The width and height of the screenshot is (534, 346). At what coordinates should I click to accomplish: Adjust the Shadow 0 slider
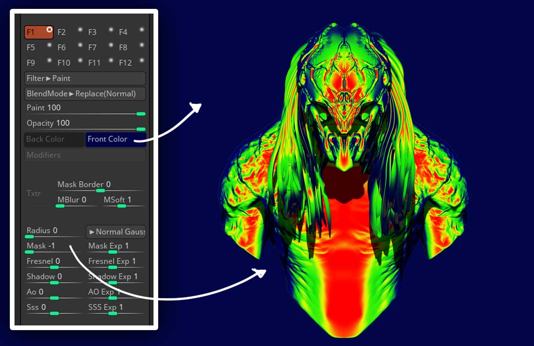click(x=54, y=278)
